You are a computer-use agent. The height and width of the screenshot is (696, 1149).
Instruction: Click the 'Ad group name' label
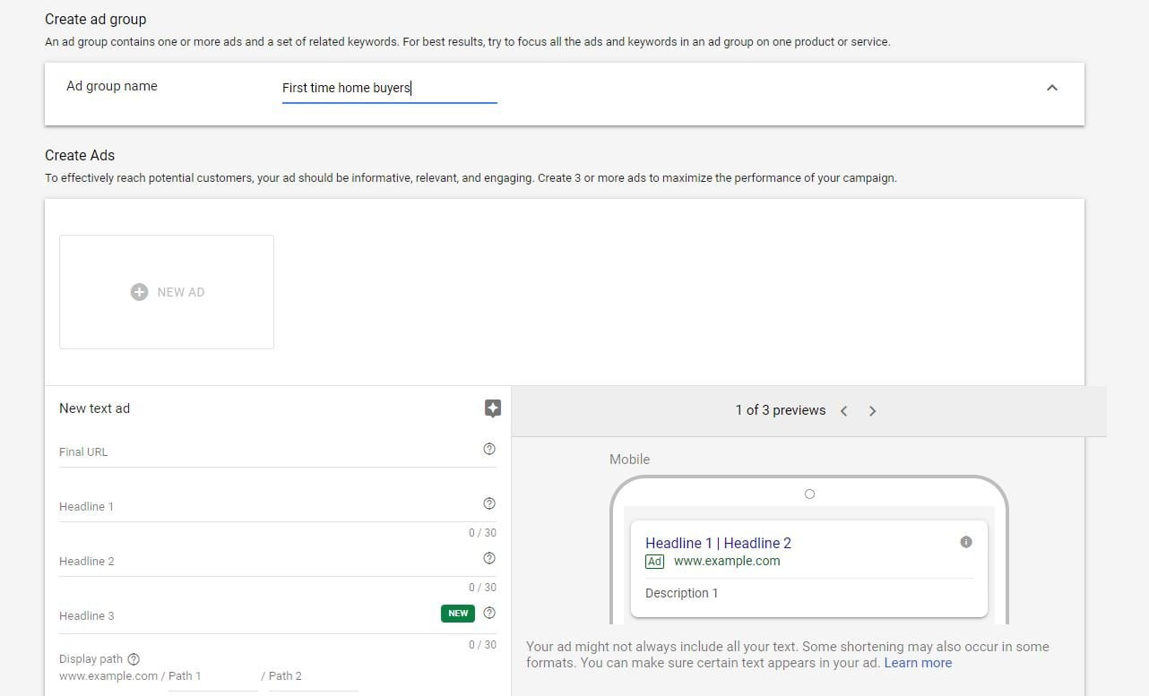point(112,86)
